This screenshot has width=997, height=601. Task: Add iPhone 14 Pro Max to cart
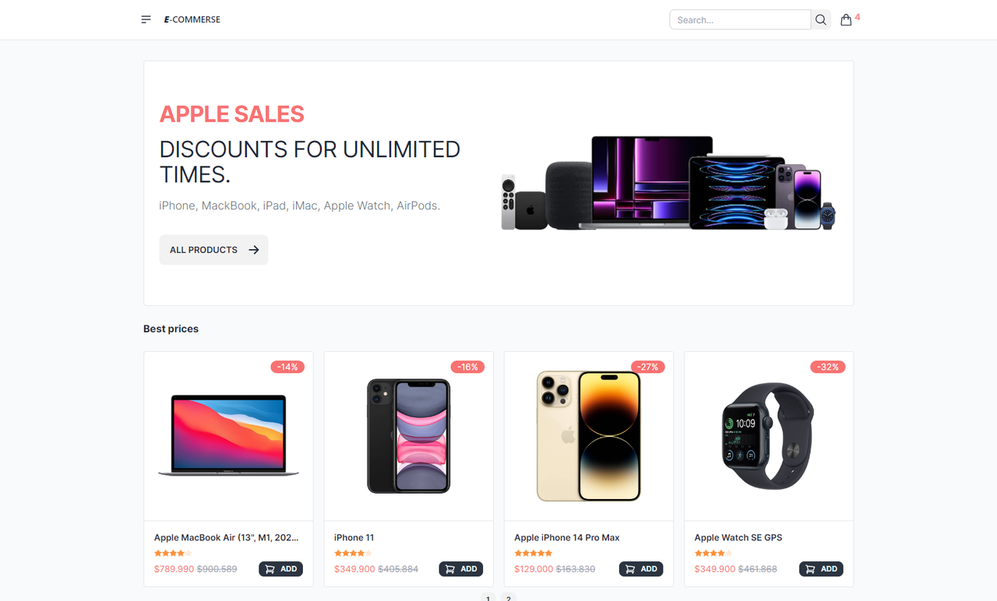[x=641, y=569]
